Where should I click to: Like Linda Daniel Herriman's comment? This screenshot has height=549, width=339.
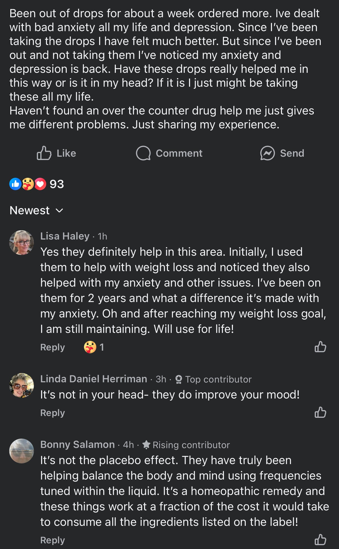[x=320, y=412]
